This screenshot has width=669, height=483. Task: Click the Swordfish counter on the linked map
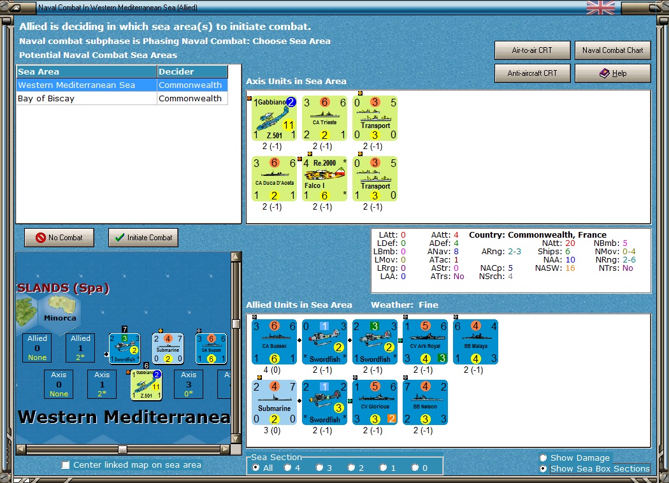coord(125,349)
